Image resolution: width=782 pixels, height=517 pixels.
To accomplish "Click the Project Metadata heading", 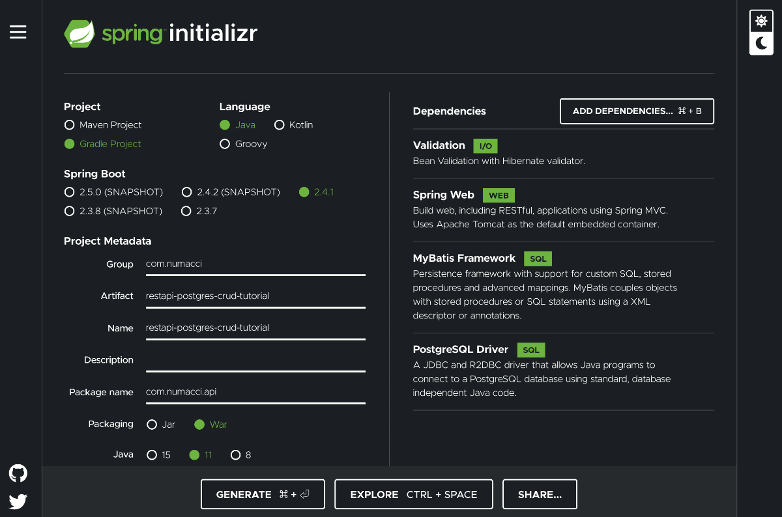I will pyautogui.click(x=108, y=241).
